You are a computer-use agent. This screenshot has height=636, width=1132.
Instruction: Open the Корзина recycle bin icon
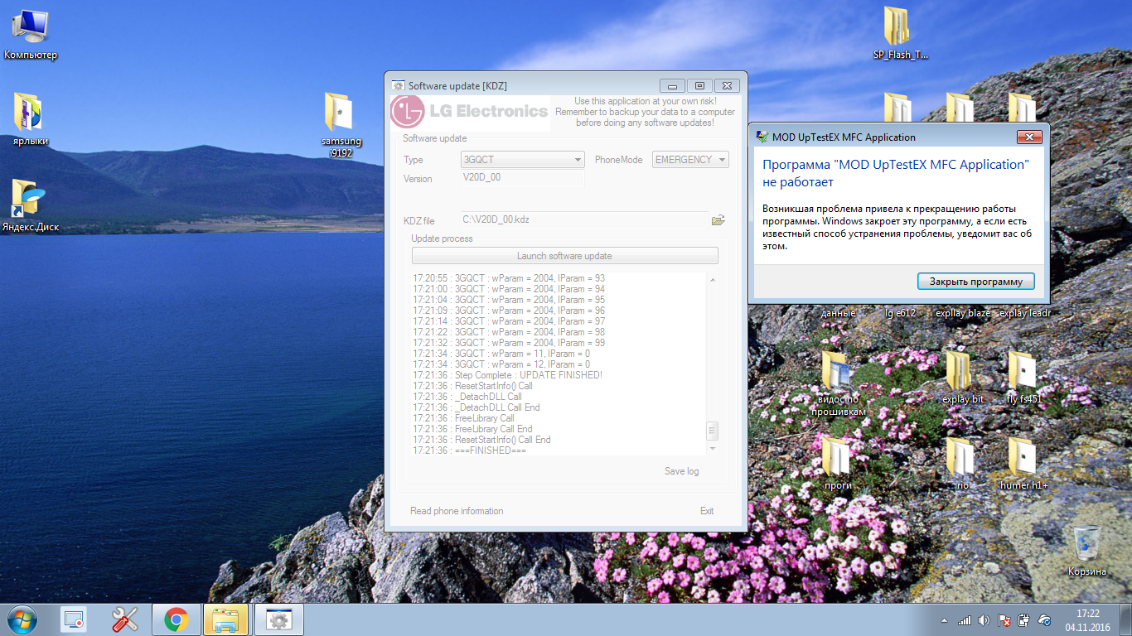pyautogui.click(x=1086, y=547)
